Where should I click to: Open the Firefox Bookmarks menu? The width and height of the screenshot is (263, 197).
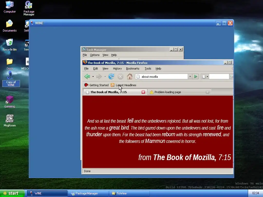[133, 68]
